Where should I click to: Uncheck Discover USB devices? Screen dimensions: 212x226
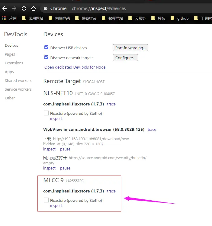pos(47,47)
